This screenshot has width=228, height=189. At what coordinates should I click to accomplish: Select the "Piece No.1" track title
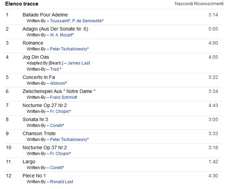pyautogui.click(x=34, y=176)
